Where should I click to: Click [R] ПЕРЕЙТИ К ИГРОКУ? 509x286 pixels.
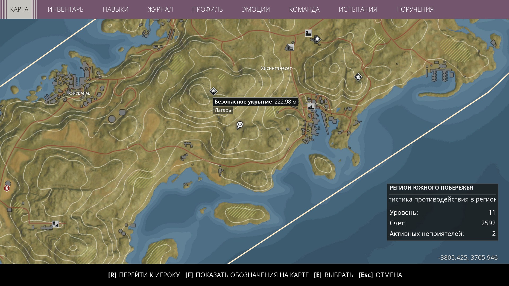point(144,275)
